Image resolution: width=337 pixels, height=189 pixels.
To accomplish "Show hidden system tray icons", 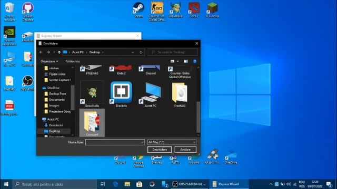I will (271, 184).
